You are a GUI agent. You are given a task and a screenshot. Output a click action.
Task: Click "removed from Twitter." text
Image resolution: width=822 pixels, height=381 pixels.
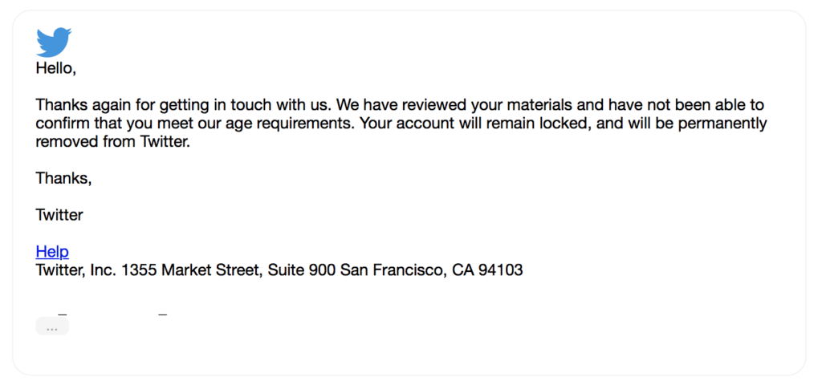click(x=112, y=143)
